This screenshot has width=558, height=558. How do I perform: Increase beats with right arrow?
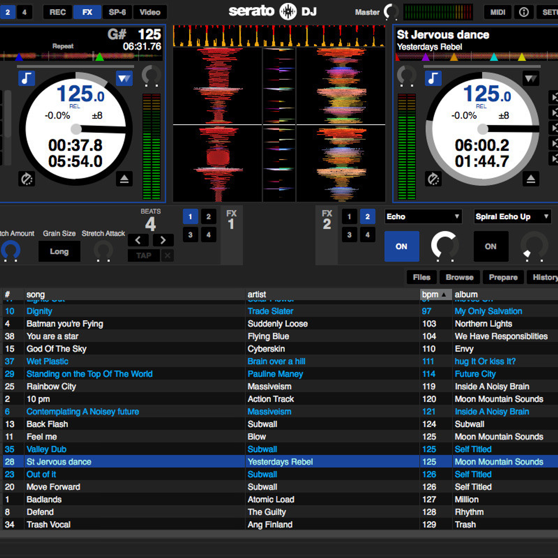click(x=163, y=240)
